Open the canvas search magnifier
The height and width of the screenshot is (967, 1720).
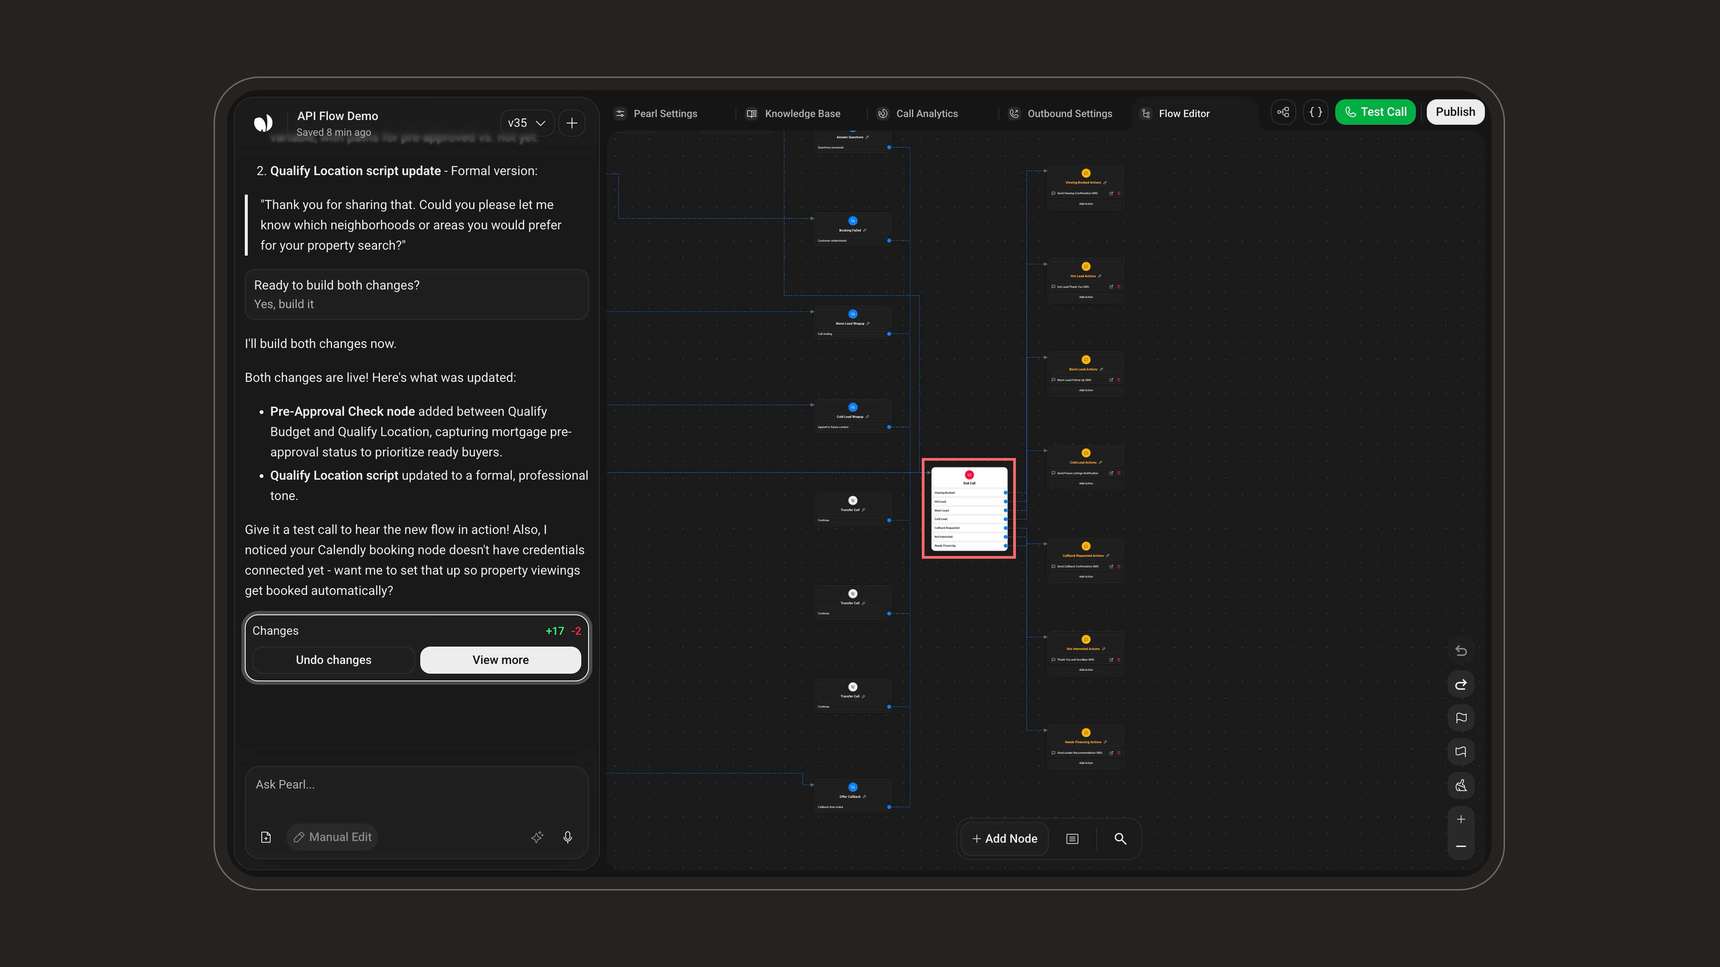click(x=1120, y=839)
